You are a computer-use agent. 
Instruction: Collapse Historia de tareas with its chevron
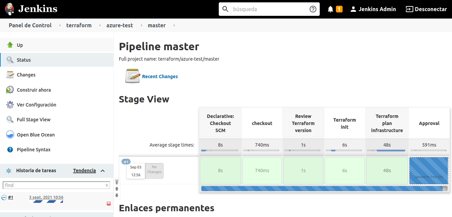[x=103, y=170]
